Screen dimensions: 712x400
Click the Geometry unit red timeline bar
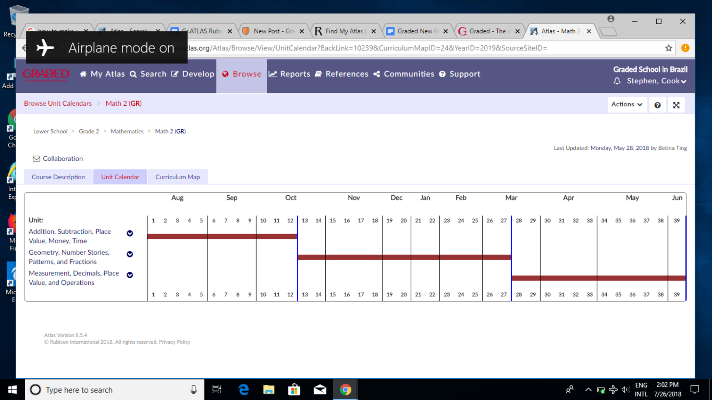[404, 257]
